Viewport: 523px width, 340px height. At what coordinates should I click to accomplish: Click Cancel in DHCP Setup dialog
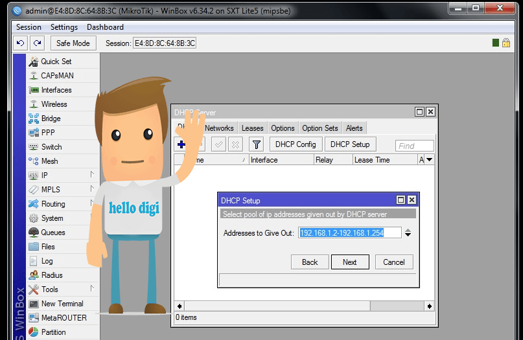[x=394, y=262]
